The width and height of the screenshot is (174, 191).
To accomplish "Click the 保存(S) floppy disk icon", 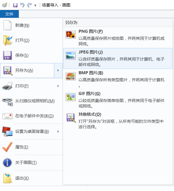I will [x=7, y=55].
